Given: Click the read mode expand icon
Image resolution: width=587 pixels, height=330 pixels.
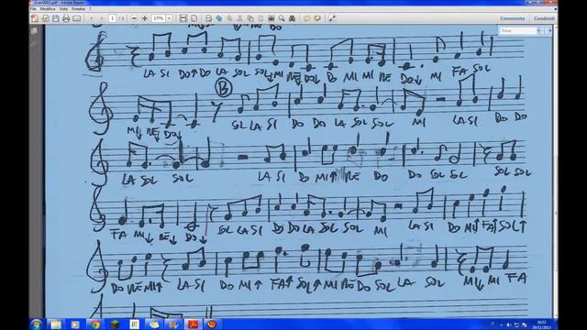Looking at the screenshot, I should [x=332, y=18].
